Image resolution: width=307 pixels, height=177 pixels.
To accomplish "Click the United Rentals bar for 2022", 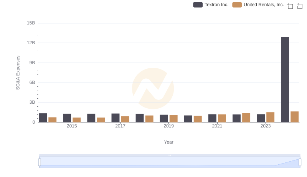I will [246, 117].
